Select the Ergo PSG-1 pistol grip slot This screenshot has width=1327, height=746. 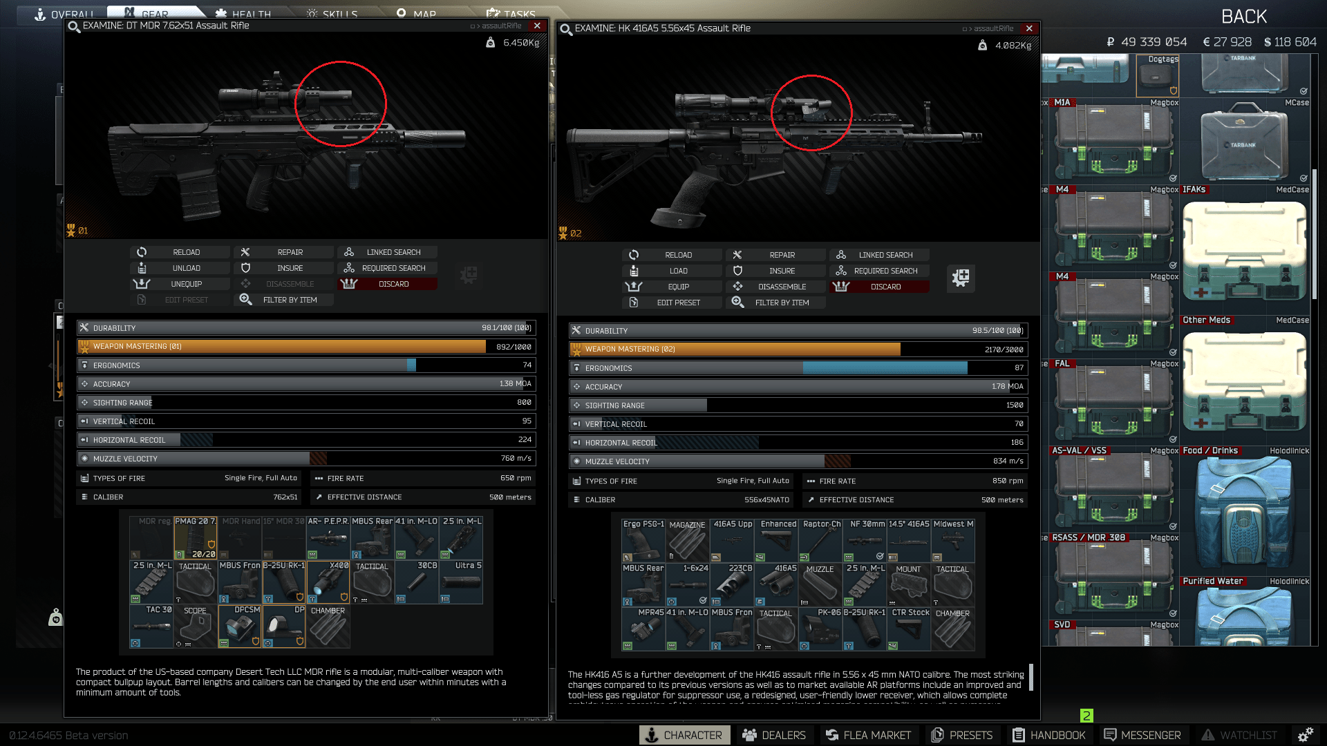[x=643, y=540]
